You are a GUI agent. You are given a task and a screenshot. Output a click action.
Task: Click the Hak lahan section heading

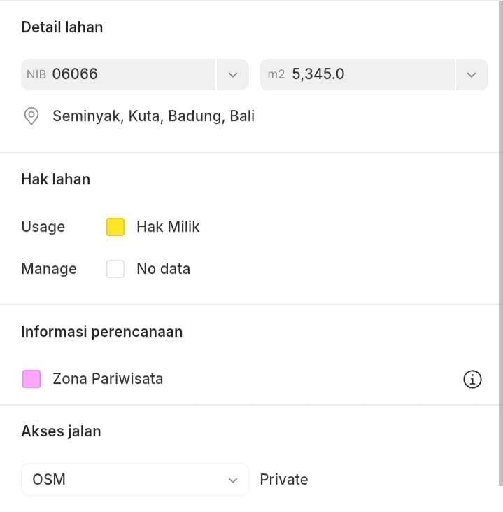pyautogui.click(x=55, y=179)
